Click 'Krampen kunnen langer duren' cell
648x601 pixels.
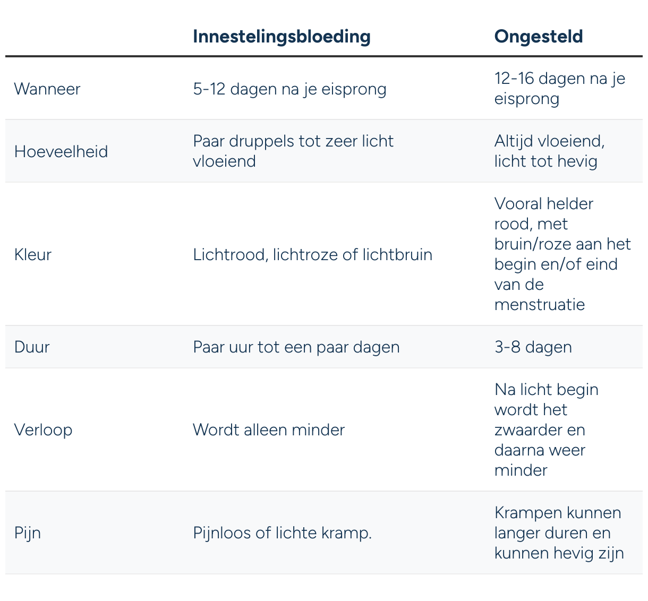558,533
